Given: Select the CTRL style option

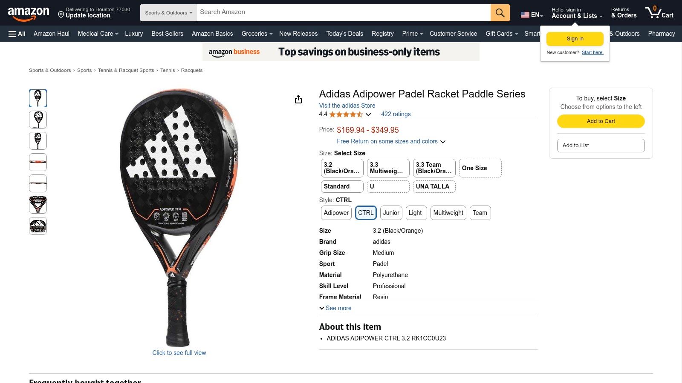Looking at the screenshot, I should pyautogui.click(x=366, y=213).
